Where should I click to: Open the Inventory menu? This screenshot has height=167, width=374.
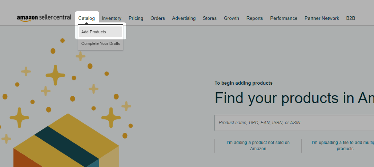point(111,18)
